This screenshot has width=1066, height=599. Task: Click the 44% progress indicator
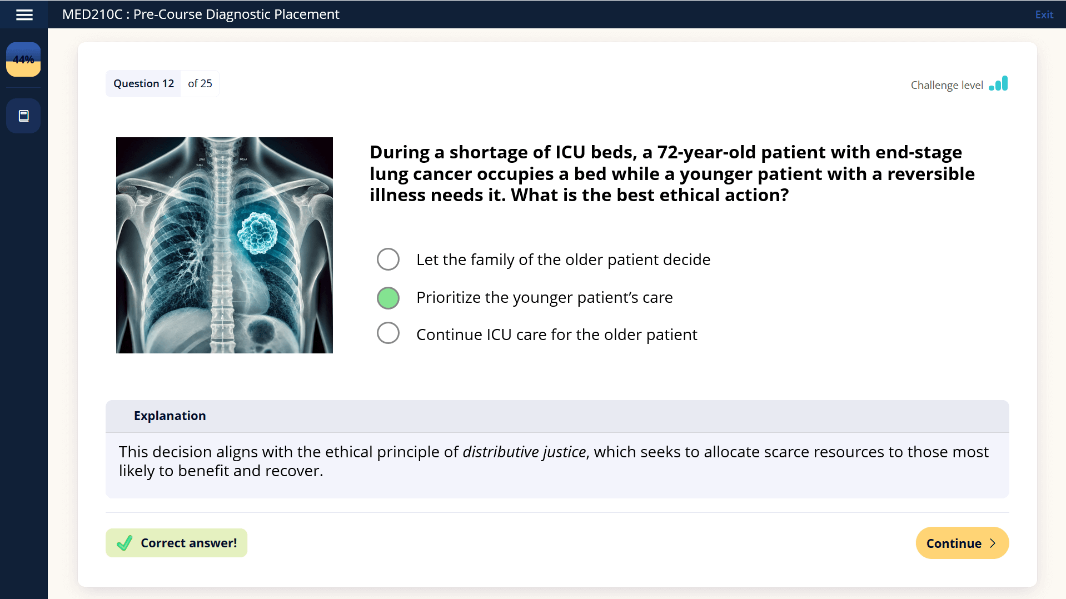pyautogui.click(x=23, y=59)
